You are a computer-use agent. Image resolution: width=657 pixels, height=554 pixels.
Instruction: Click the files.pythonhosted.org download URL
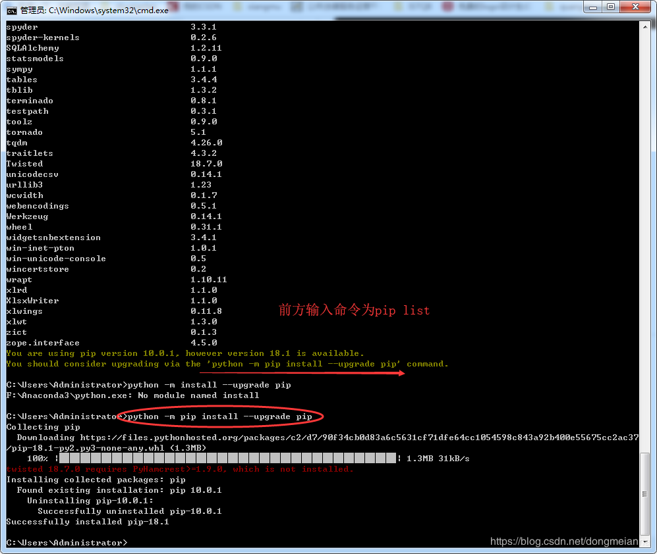pyautogui.click(x=359, y=438)
